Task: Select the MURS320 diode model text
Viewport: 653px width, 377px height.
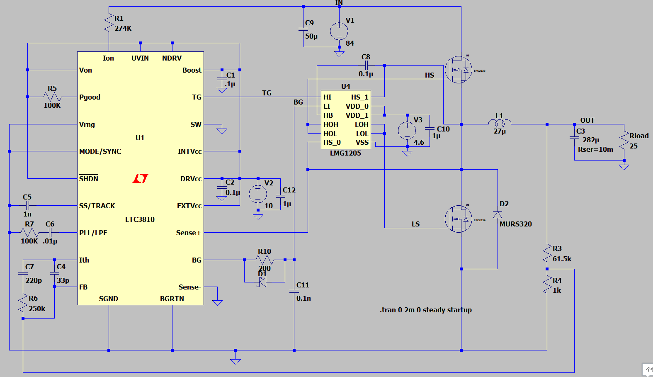Action: click(x=516, y=224)
